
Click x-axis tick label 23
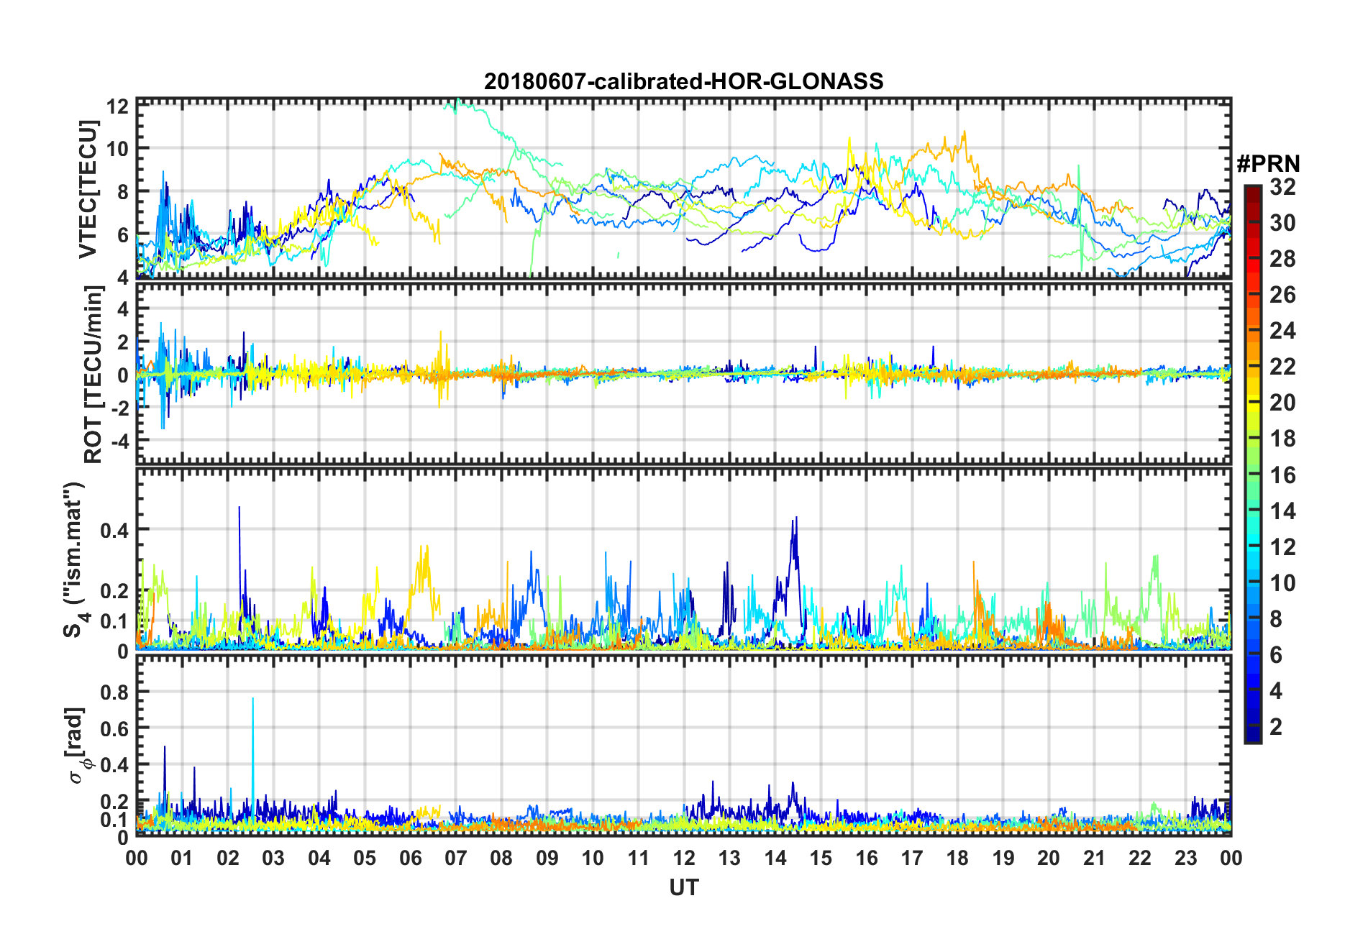click(1185, 858)
